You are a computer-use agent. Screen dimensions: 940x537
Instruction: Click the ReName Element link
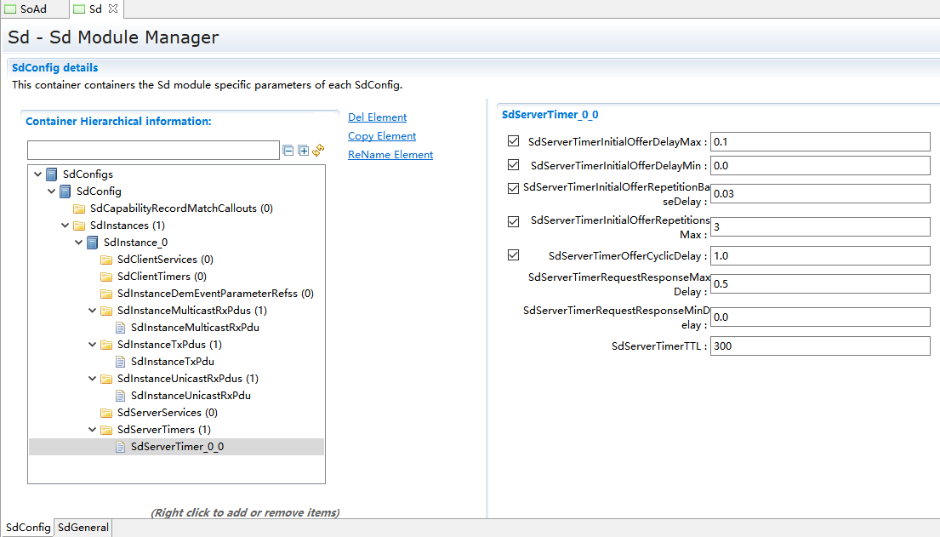click(390, 155)
